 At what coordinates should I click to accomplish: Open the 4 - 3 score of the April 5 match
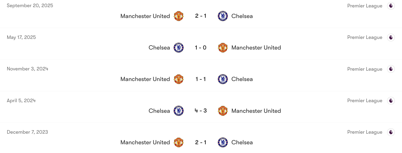[200, 111]
